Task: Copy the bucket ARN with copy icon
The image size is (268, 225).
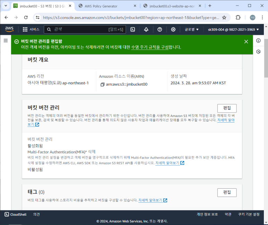Action: 102,84
